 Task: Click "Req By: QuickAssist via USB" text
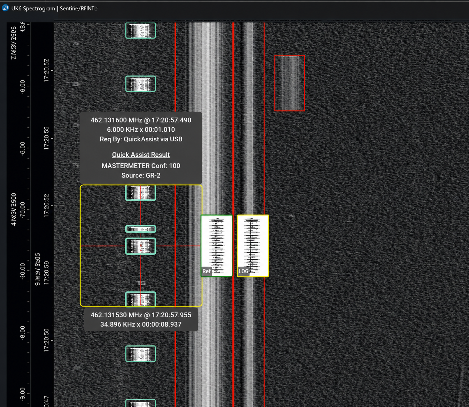(141, 139)
